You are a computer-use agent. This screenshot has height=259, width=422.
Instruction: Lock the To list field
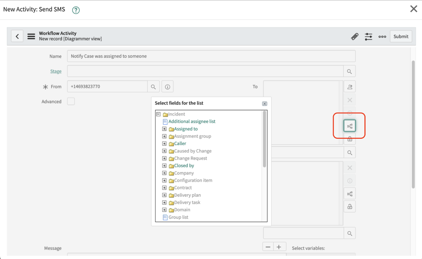point(350,139)
